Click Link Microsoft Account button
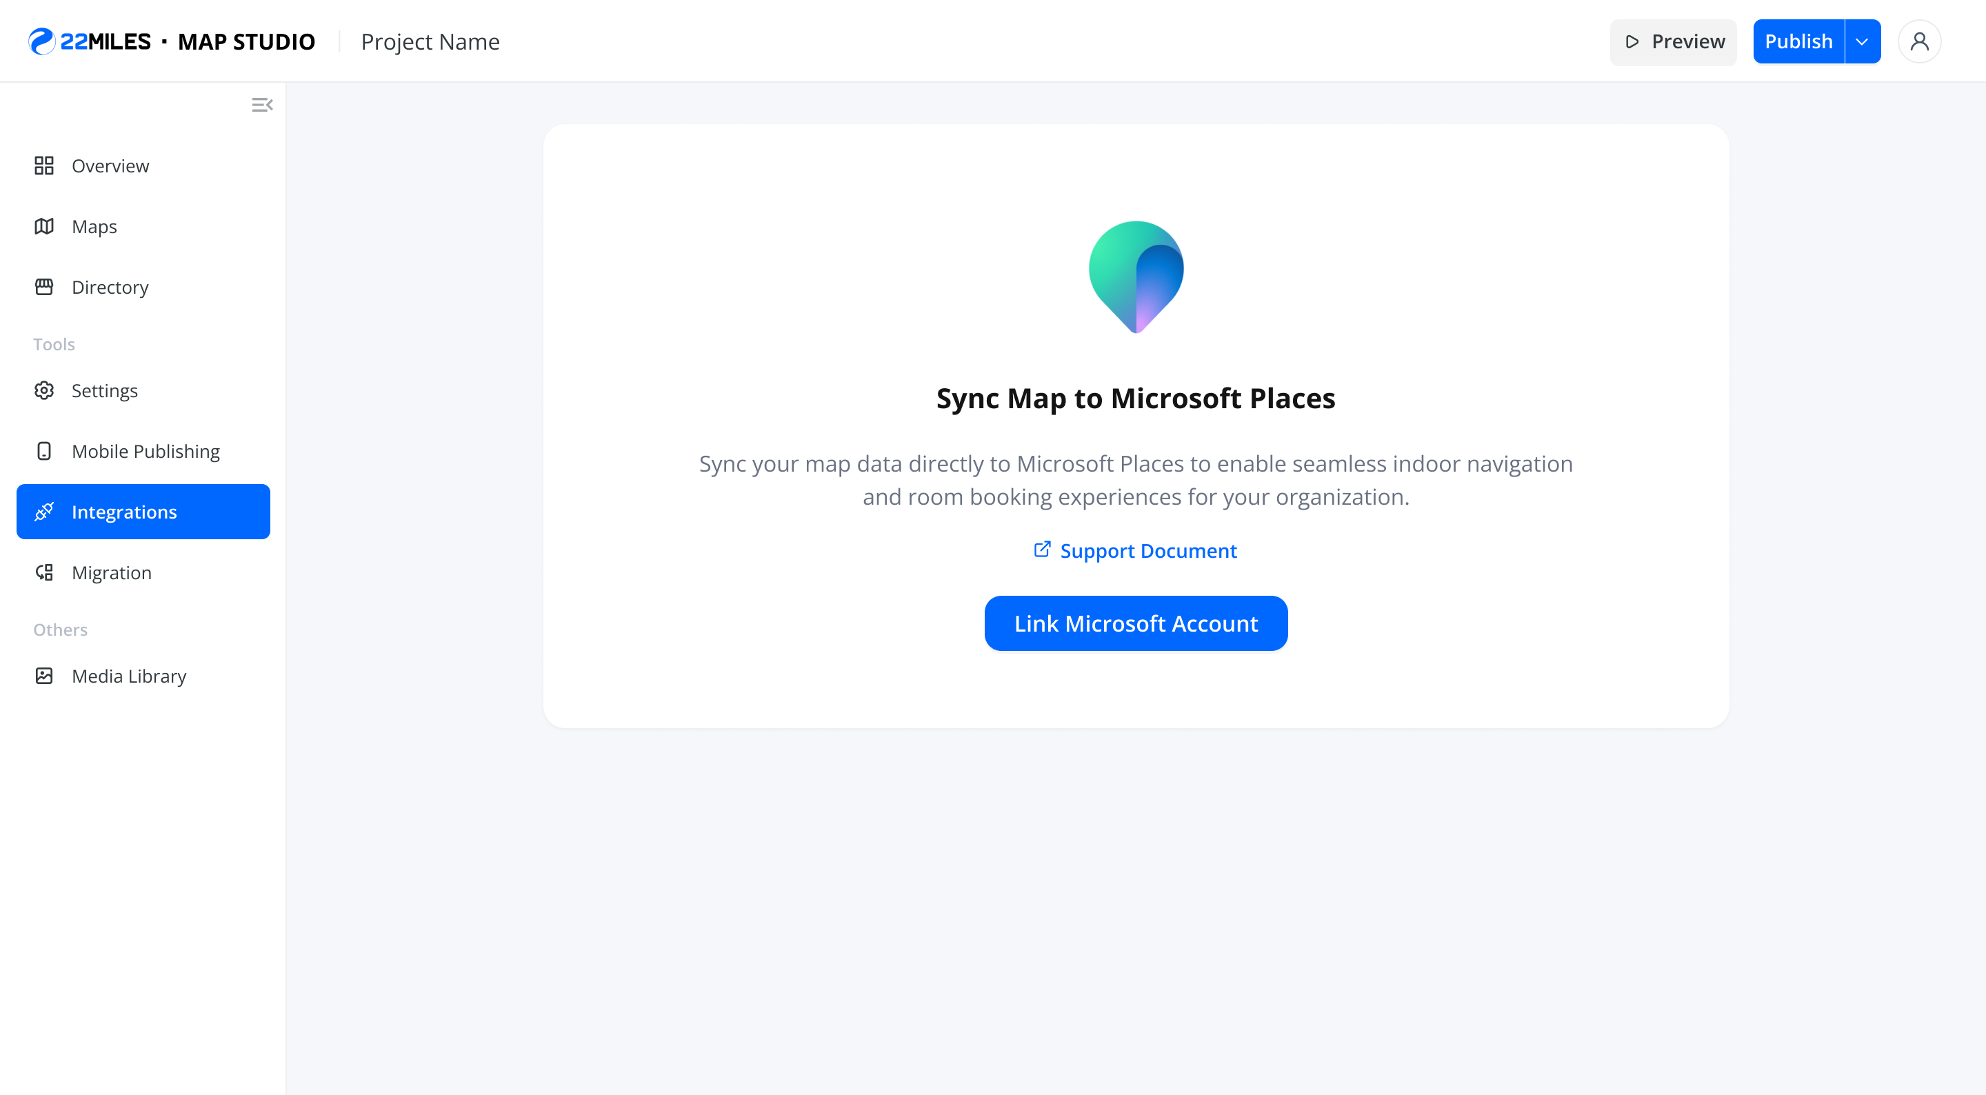 [1136, 623]
